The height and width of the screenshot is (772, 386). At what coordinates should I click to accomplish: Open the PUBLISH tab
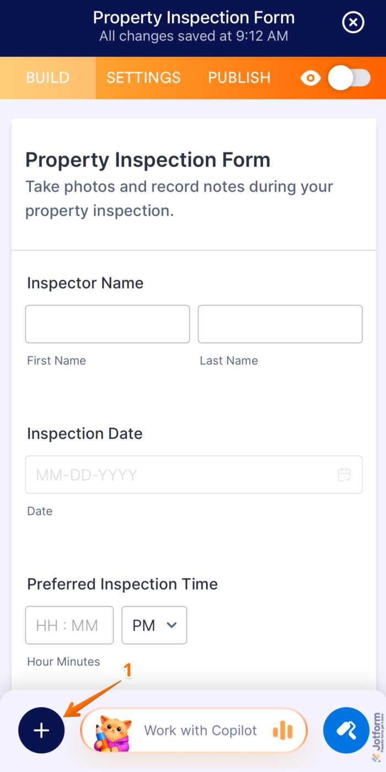pyautogui.click(x=239, y=78)
